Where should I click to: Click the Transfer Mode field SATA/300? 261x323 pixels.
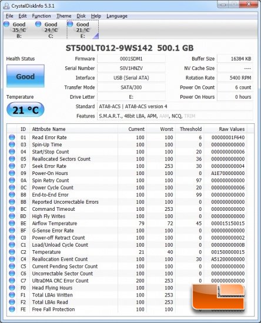[x=131, y=88]
